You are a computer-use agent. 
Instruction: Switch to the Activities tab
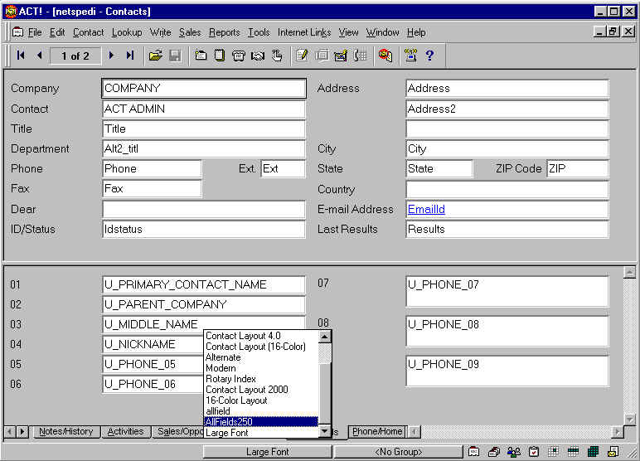125,432
